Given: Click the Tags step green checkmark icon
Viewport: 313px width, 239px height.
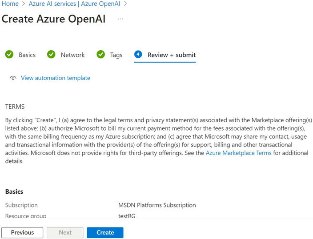Looking at the screenshot, I should 101,55.
